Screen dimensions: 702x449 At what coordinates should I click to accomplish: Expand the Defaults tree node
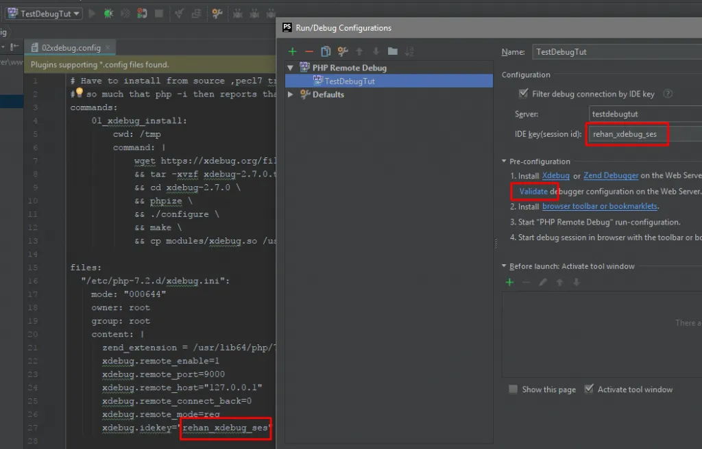291,94
